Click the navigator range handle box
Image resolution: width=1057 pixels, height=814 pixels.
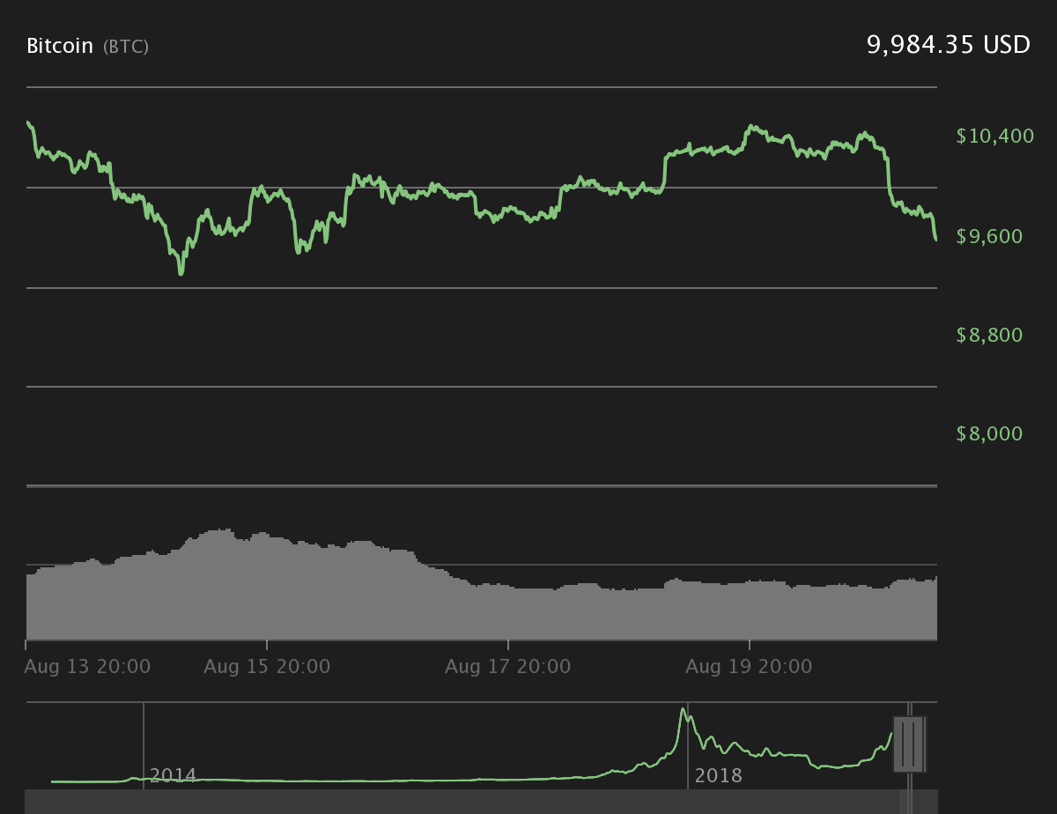coord(908,744)
